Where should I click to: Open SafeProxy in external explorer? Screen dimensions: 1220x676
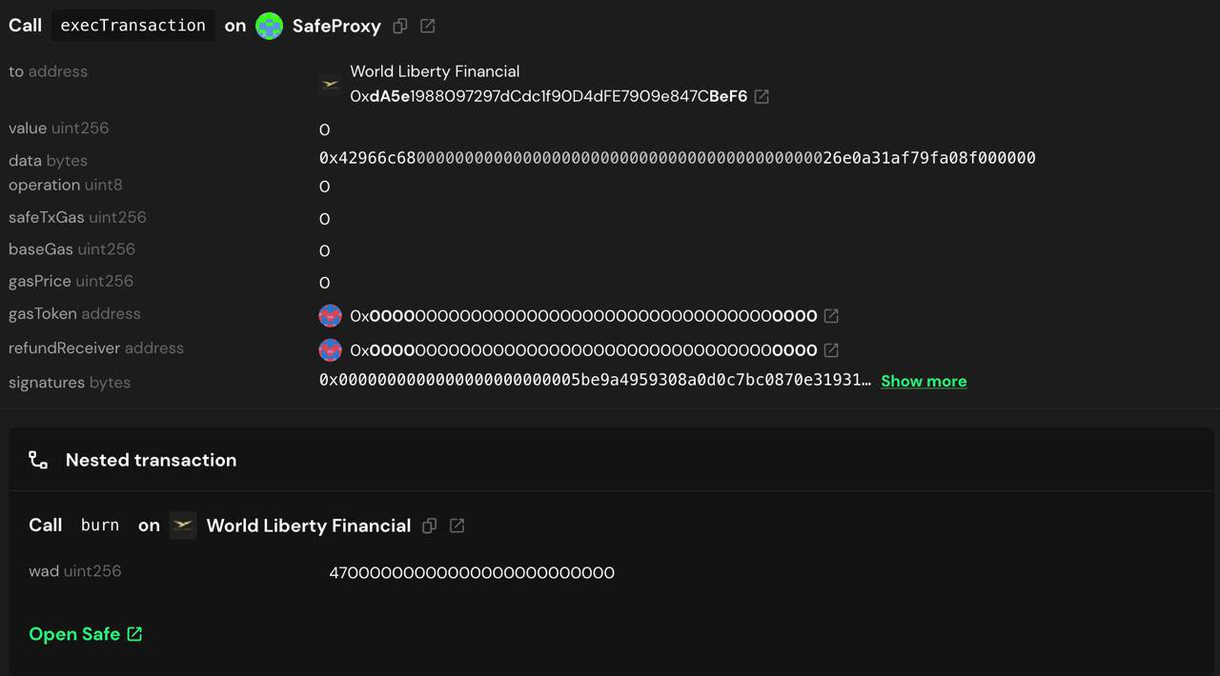pos(428,27)
